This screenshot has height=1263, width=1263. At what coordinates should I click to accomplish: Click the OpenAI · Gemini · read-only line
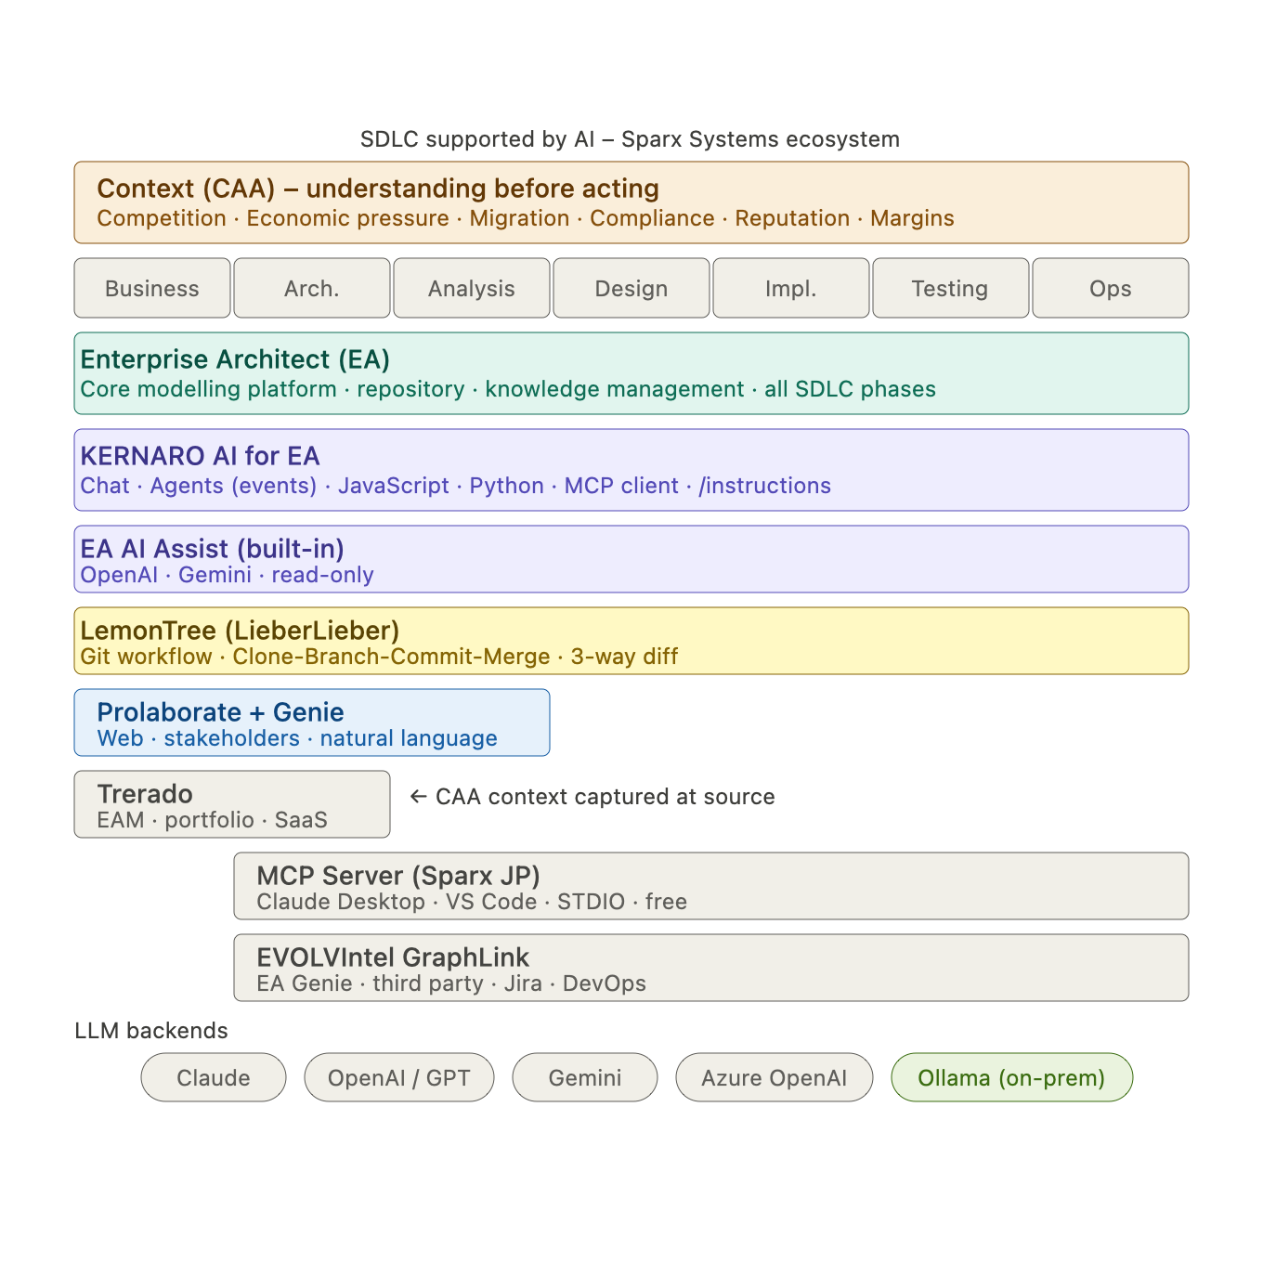click(227, 575)
